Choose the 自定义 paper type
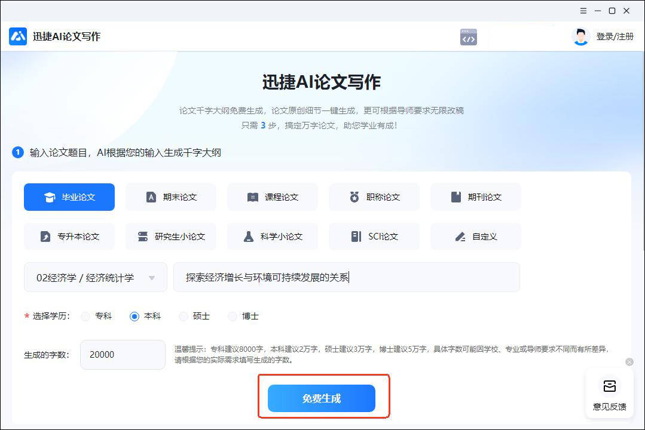This screenshot has width=645, height=430. pyautogui.click(x=475, y=236)
